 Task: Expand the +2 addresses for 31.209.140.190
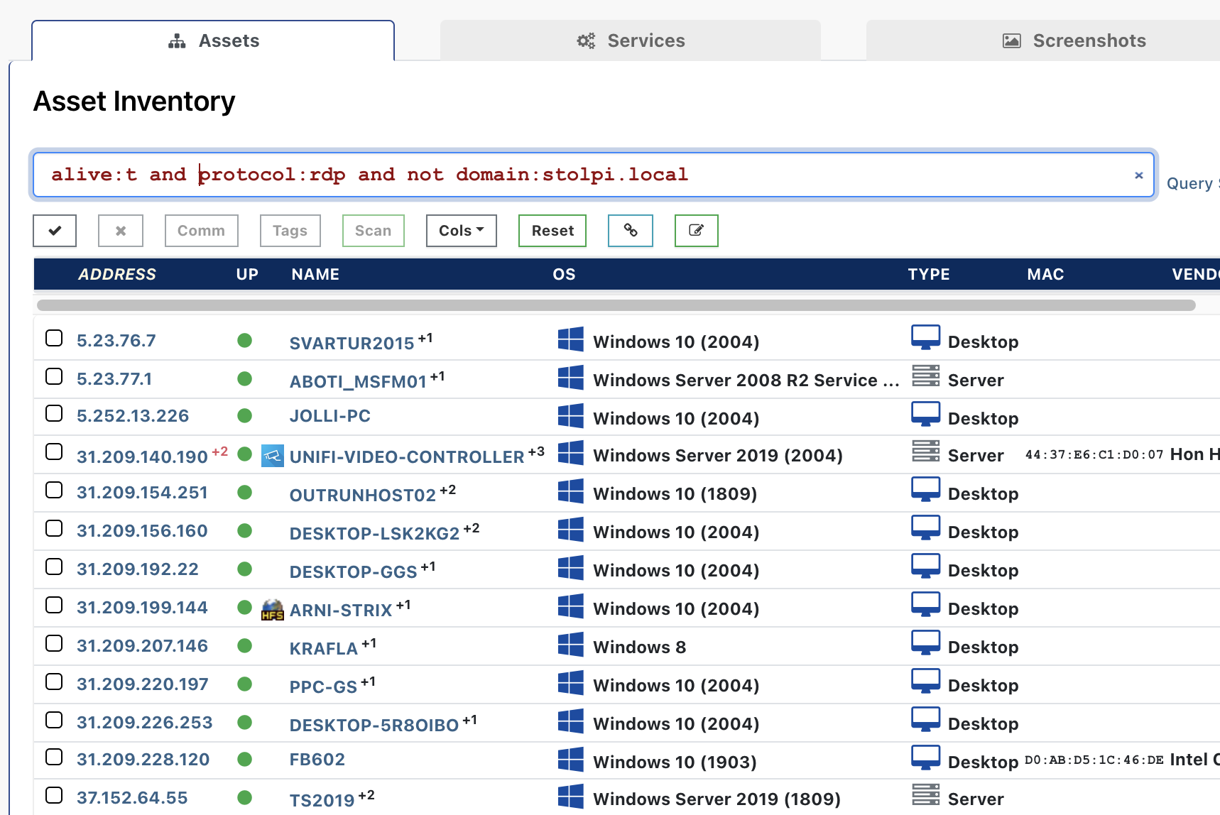click(219, 450)
